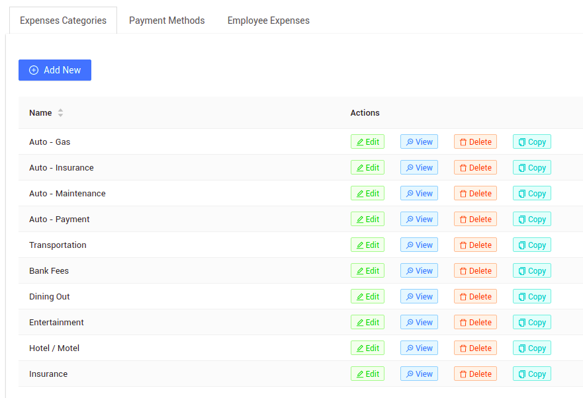View the Entertainment category

pyautogui.click(x=419, y=322)
